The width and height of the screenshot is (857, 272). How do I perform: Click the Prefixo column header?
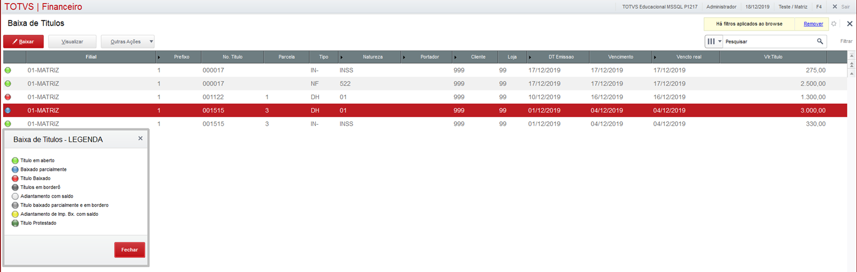[x=181, y=57]
